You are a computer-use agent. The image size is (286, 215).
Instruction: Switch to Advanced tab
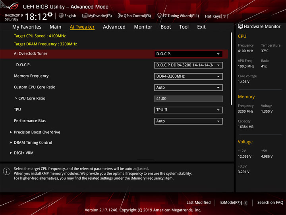[114, 27]
